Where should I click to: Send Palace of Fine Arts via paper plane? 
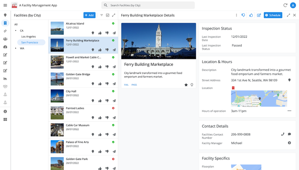(114, 151)
